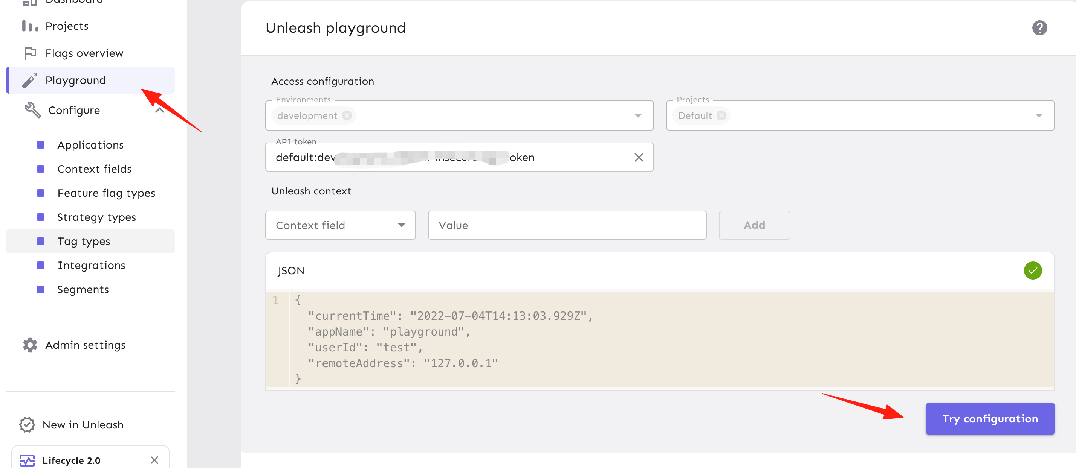Viewport: 1076px width, 468px height.
Task: Click the Segments square bullet icon
Action: [x=41, y=289]
